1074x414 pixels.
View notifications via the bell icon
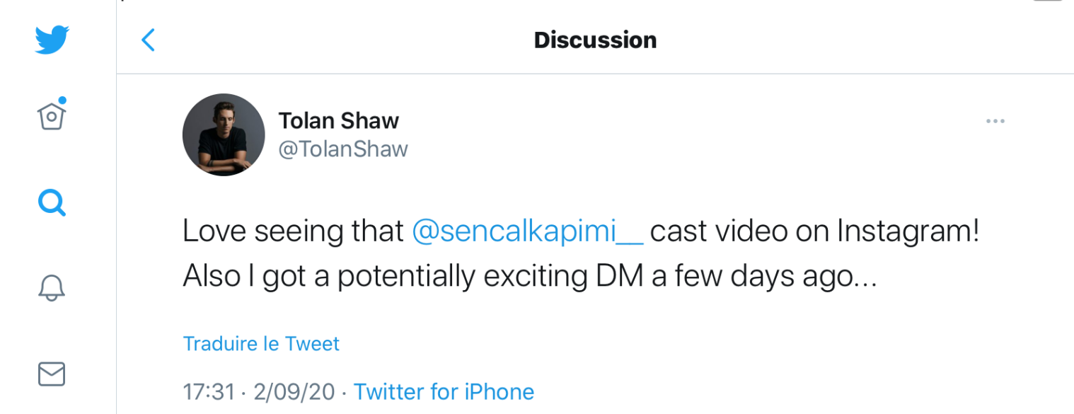pos(52,288)
